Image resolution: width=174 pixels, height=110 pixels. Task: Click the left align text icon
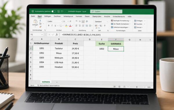(77, 26)
